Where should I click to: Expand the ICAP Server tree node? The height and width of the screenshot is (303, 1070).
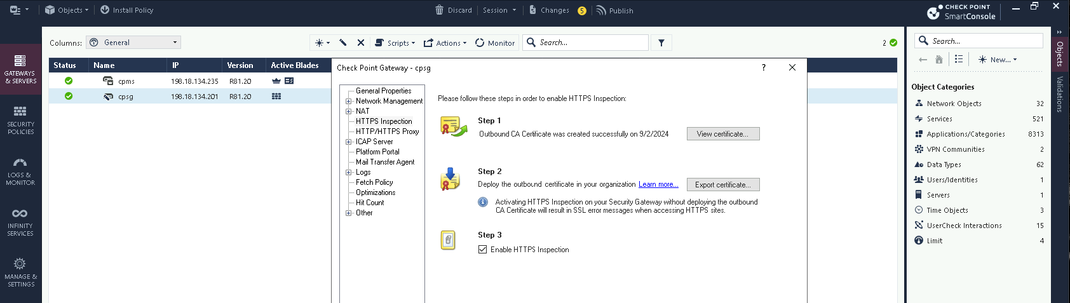(x=348, y=142)
